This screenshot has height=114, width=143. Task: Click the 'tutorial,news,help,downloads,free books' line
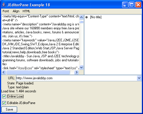pyautogui.click(x=31, y=52)
